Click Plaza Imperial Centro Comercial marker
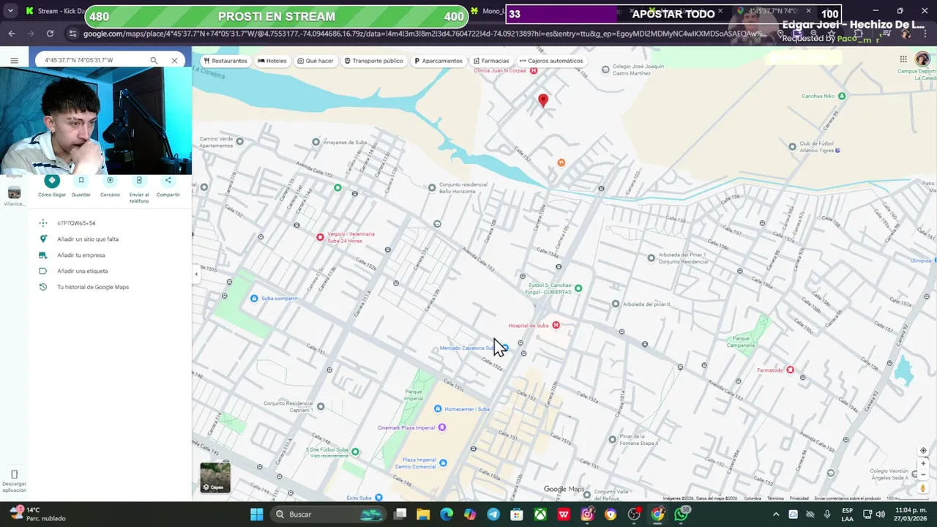The height and width of the screenshot is (527, 937). [x=443, y=463]
